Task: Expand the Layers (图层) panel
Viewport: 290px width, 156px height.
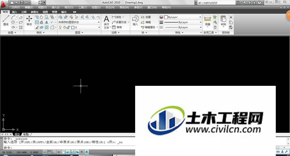Action: (x=79, y=32)
